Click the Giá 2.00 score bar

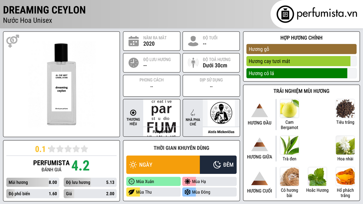pyautogui.click(x=90, y=194)
